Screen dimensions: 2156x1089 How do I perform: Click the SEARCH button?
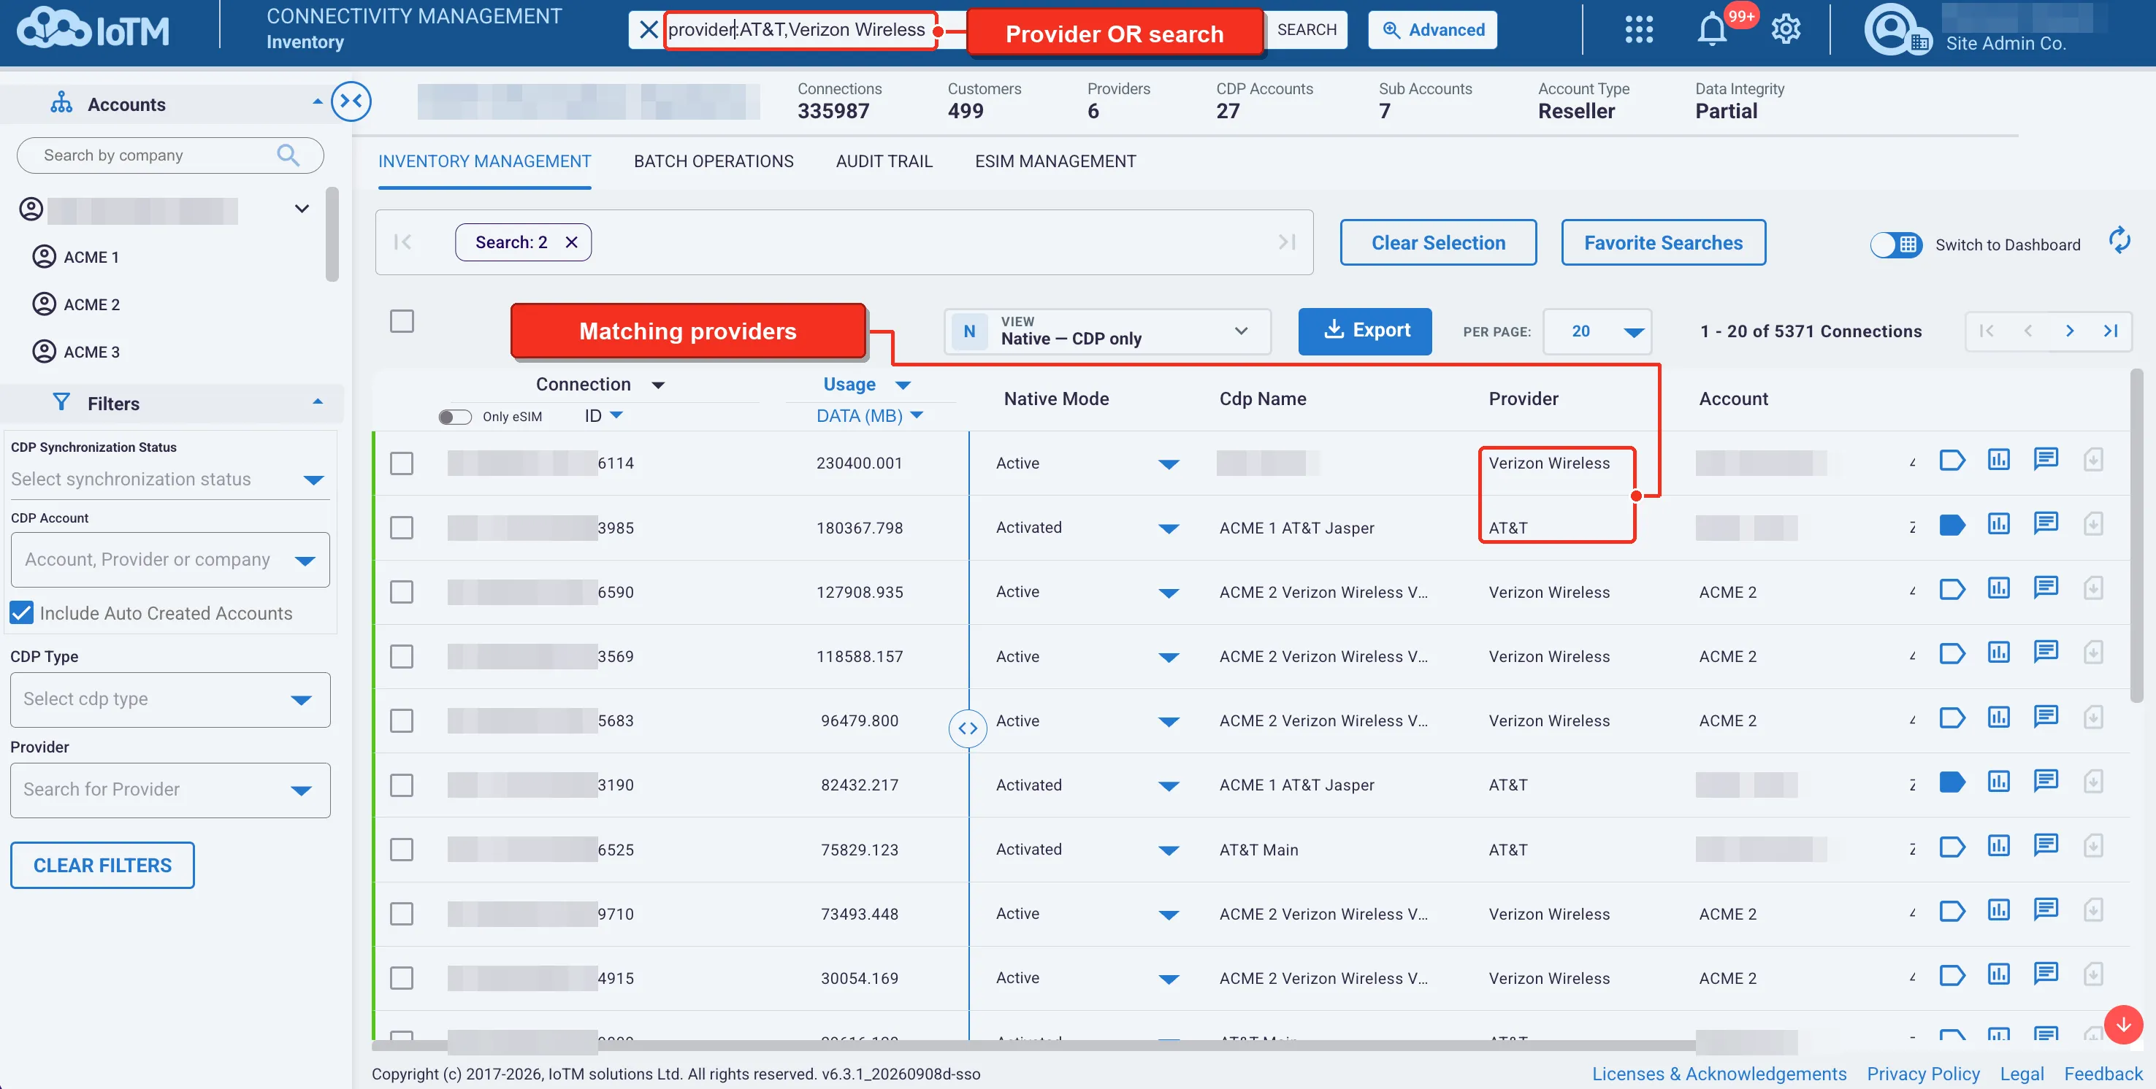1306,30
